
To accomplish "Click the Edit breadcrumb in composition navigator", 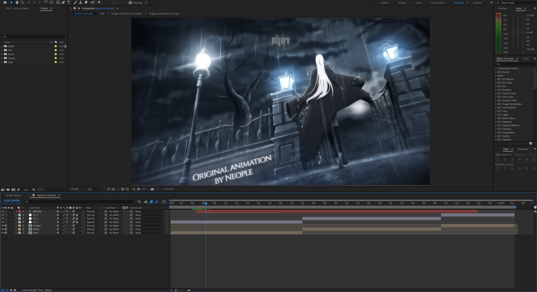I will (102, 14).
